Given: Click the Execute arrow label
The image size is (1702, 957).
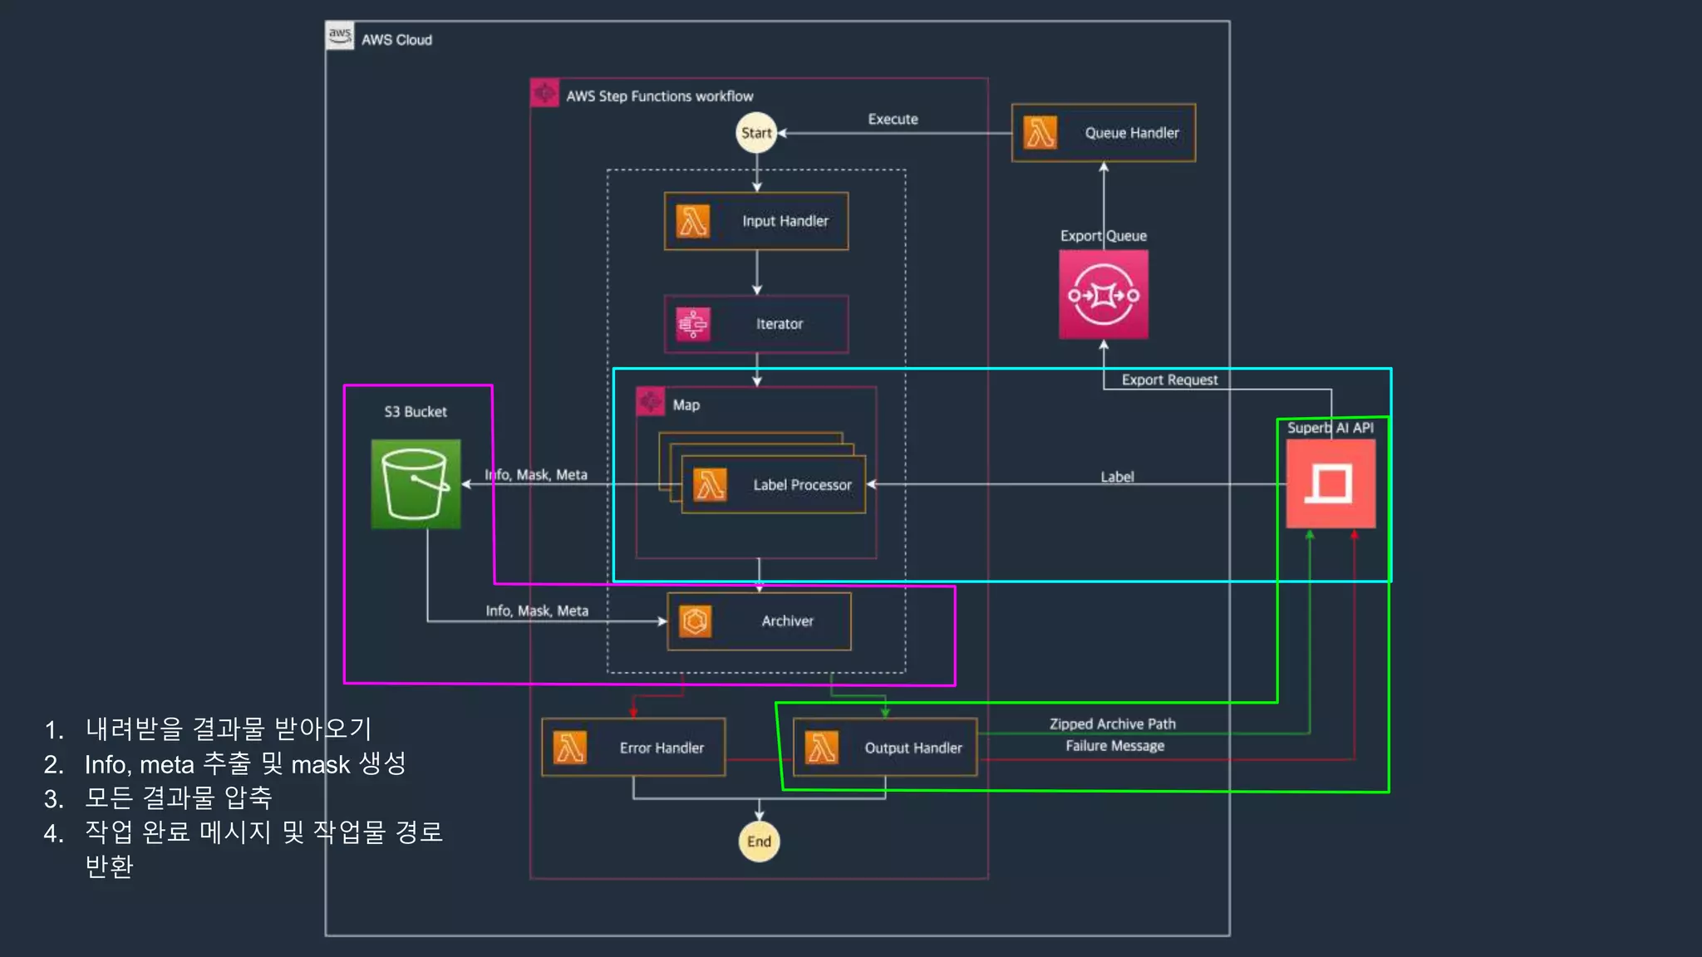Looking at the screenshot, I should 893,119.
